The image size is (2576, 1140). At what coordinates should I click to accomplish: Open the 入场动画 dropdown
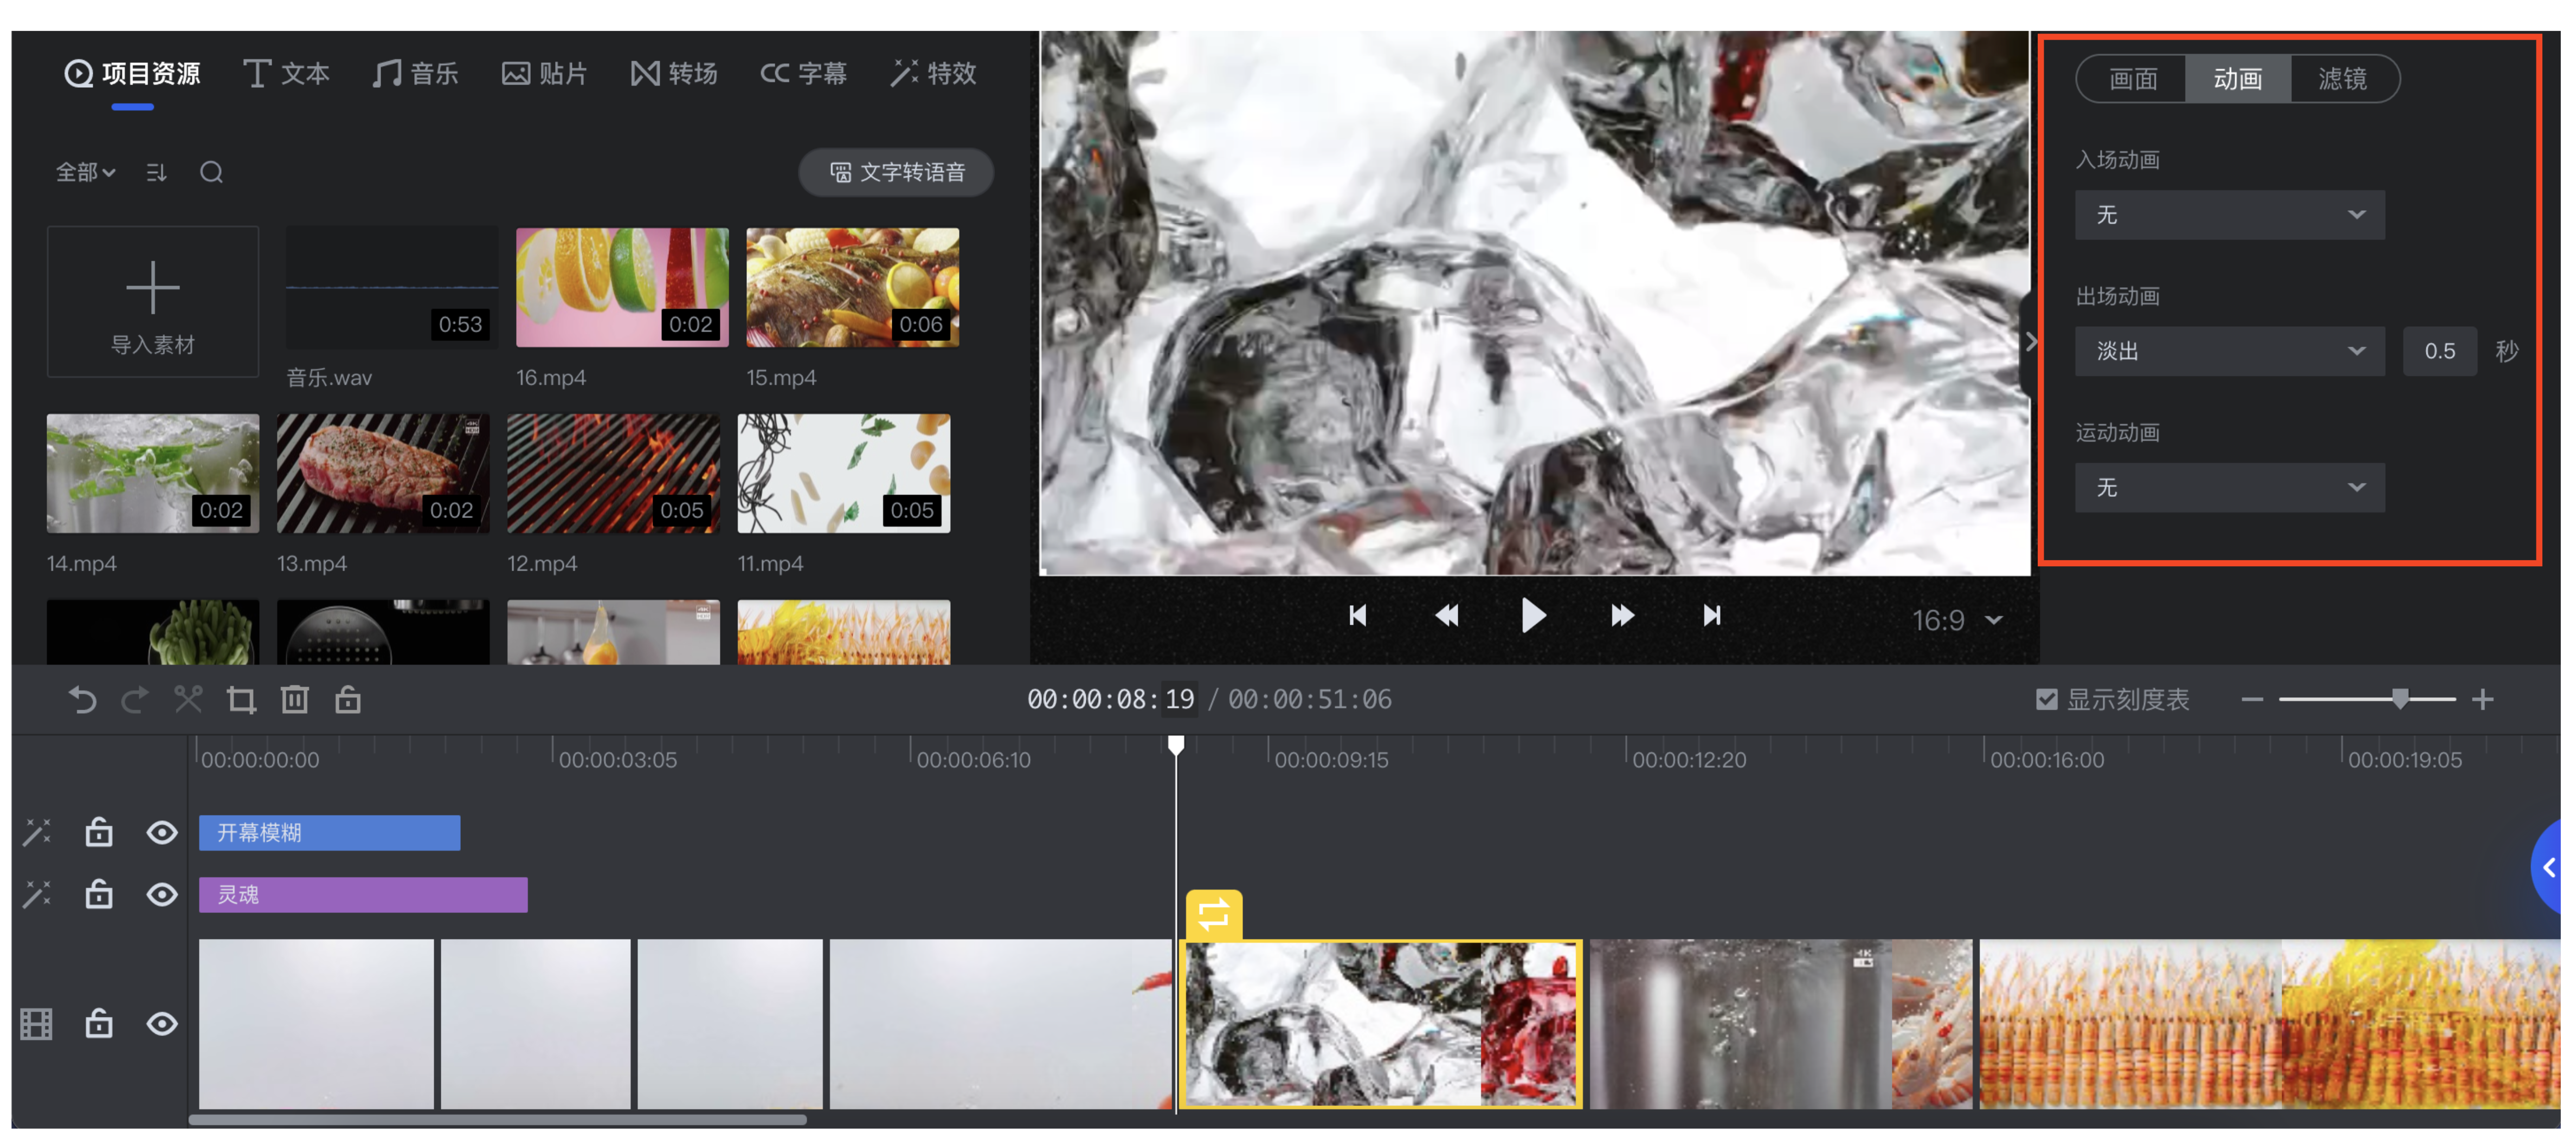pos(2229,215)
